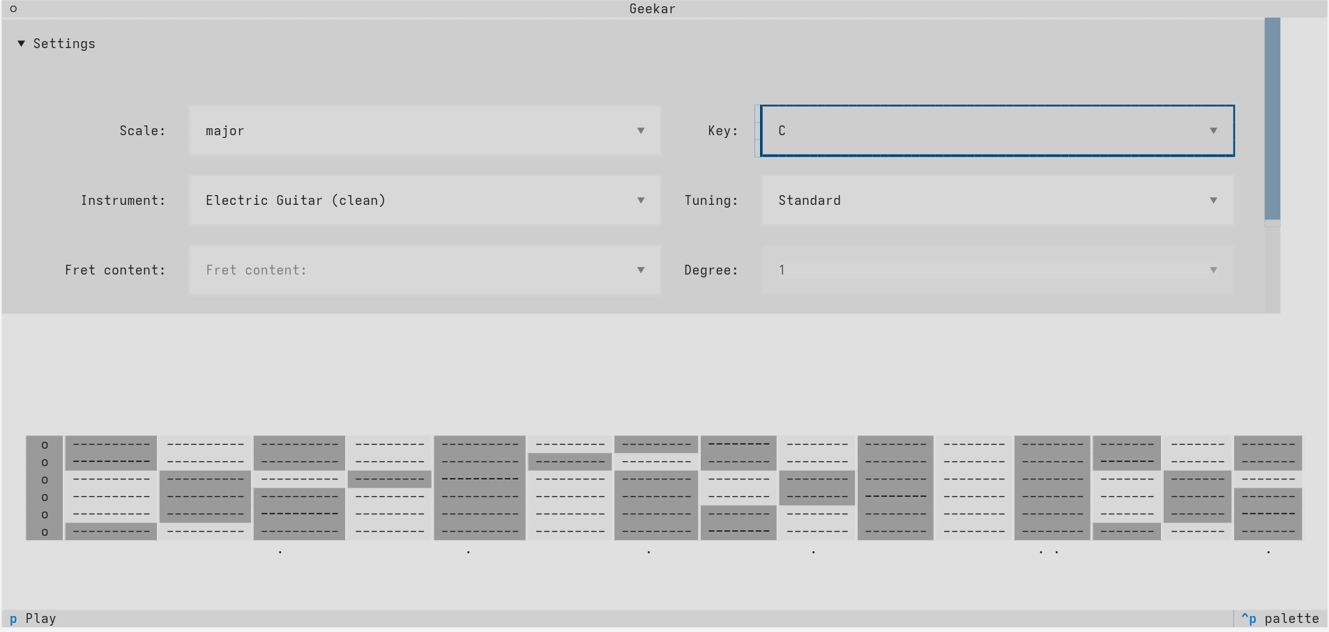Click the 'Tuning:' label
Viewport: 1329px width, 632px height.
pos(711,200)
